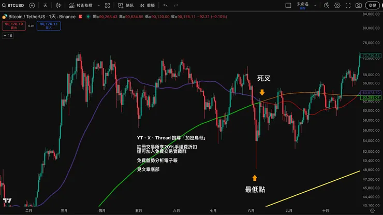The height and width of the screenshot is (215, 383).
Task: Click 48,800.00 on price scale
Action: pos(371,170)
